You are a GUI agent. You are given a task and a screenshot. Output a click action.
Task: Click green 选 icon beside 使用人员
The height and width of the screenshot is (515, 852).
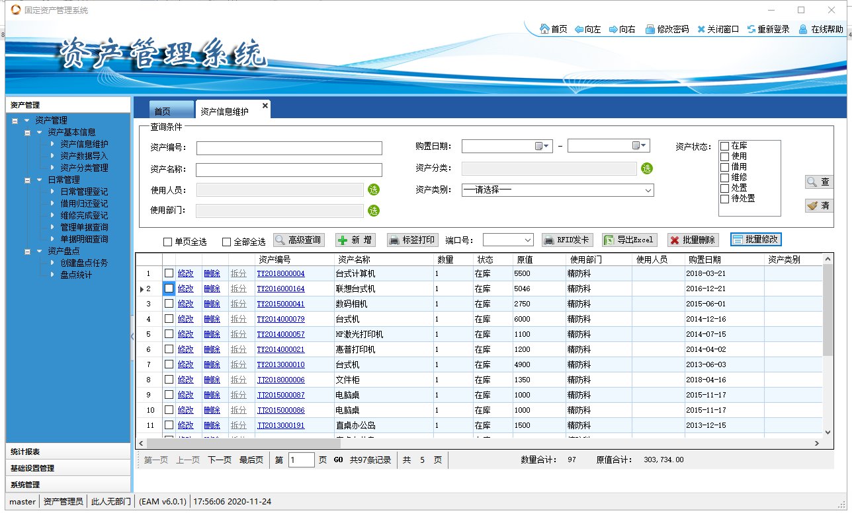click(374, 190)
